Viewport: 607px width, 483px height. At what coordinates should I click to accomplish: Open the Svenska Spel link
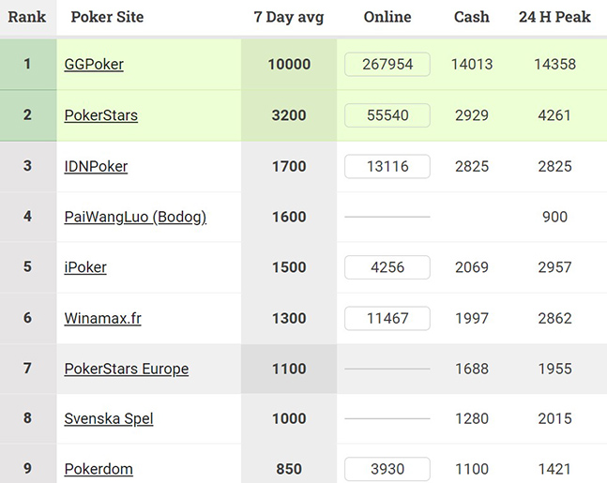109,418
